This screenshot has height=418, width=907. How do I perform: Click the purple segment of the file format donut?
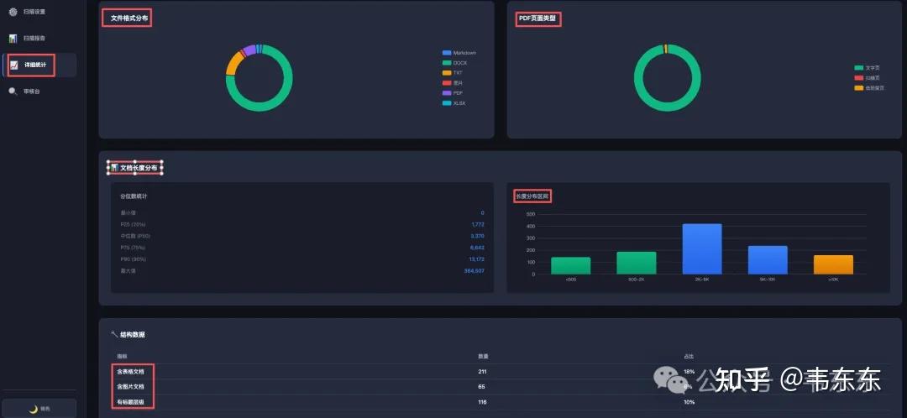pyautogui.click(x=249, y=50)
